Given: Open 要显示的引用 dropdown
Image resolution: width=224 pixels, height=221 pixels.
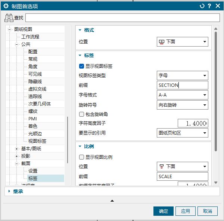Looking at the screenshot, I should pyautogui.click(x=183, y=133).
